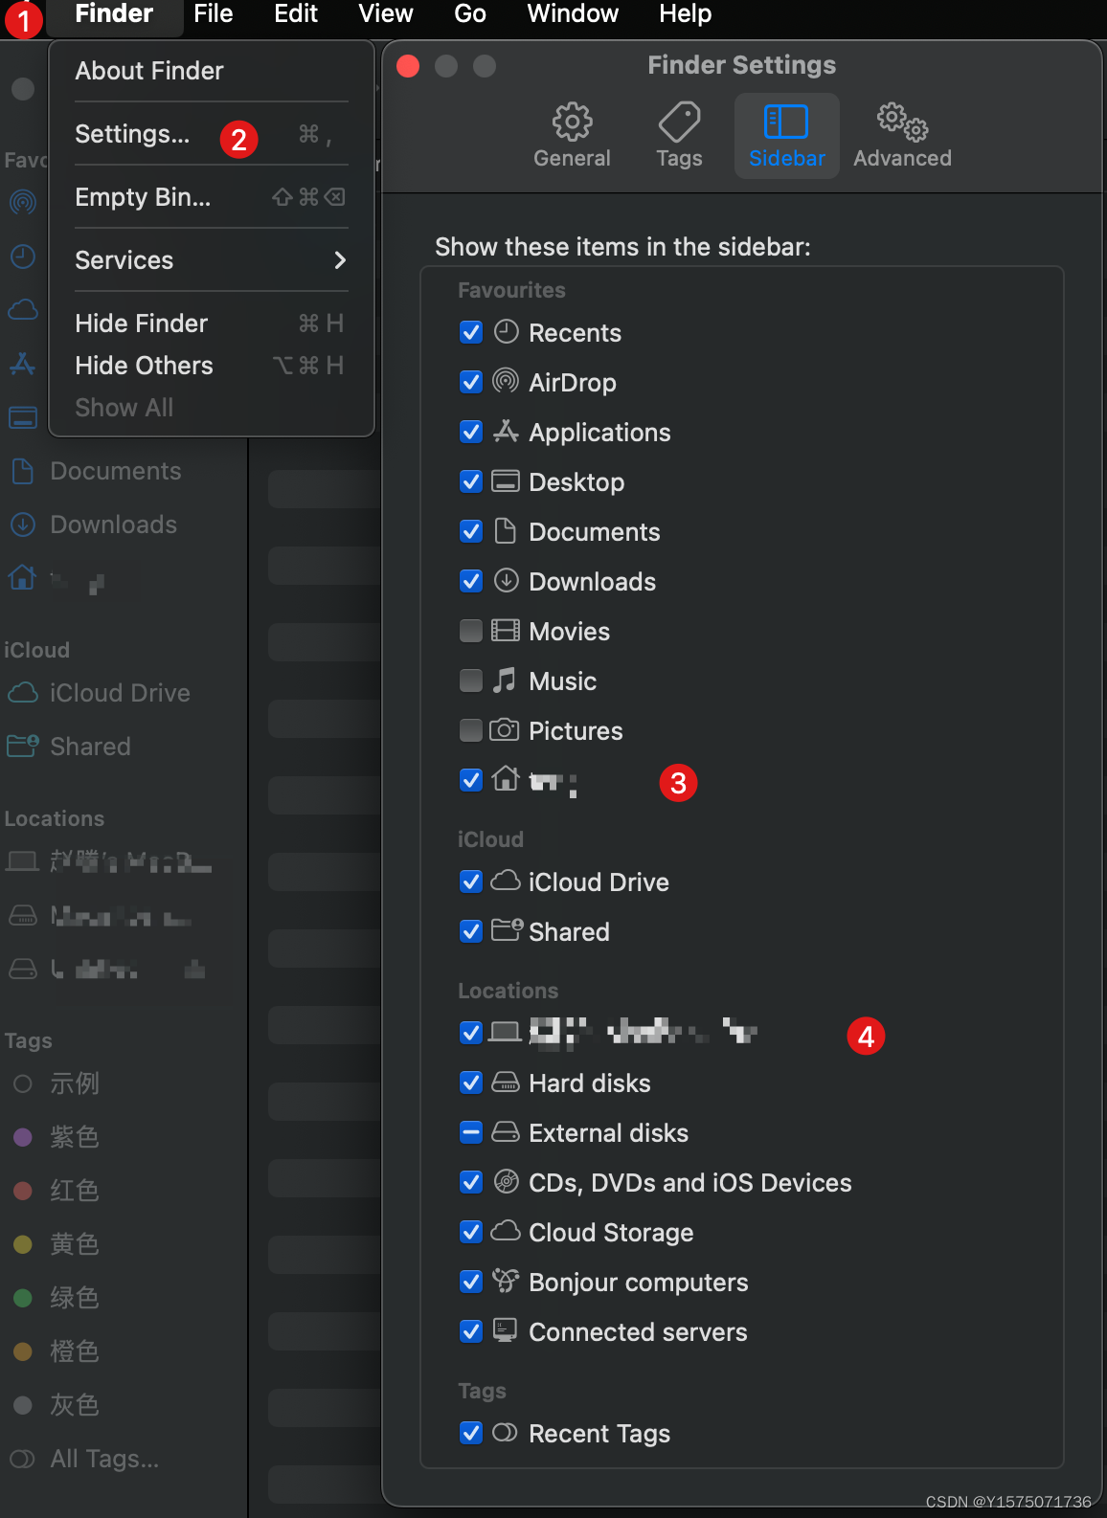
Task: Uncheck the Shared checkbox in settings
Action: click(x=471, y=931)
